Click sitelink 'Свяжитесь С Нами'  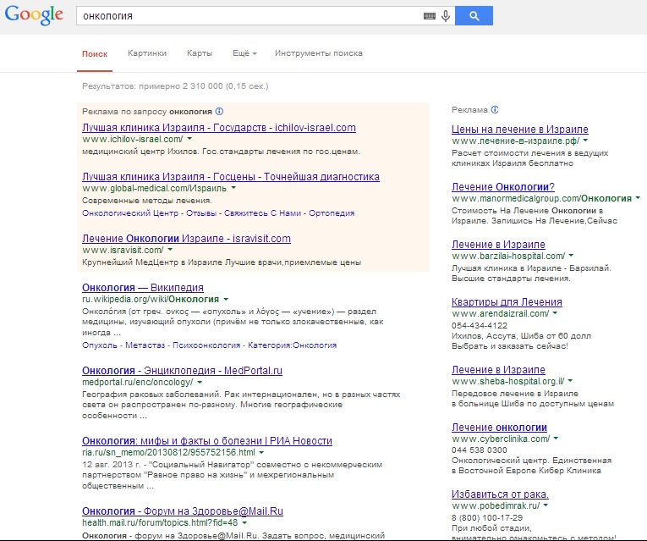pos(262,213)
